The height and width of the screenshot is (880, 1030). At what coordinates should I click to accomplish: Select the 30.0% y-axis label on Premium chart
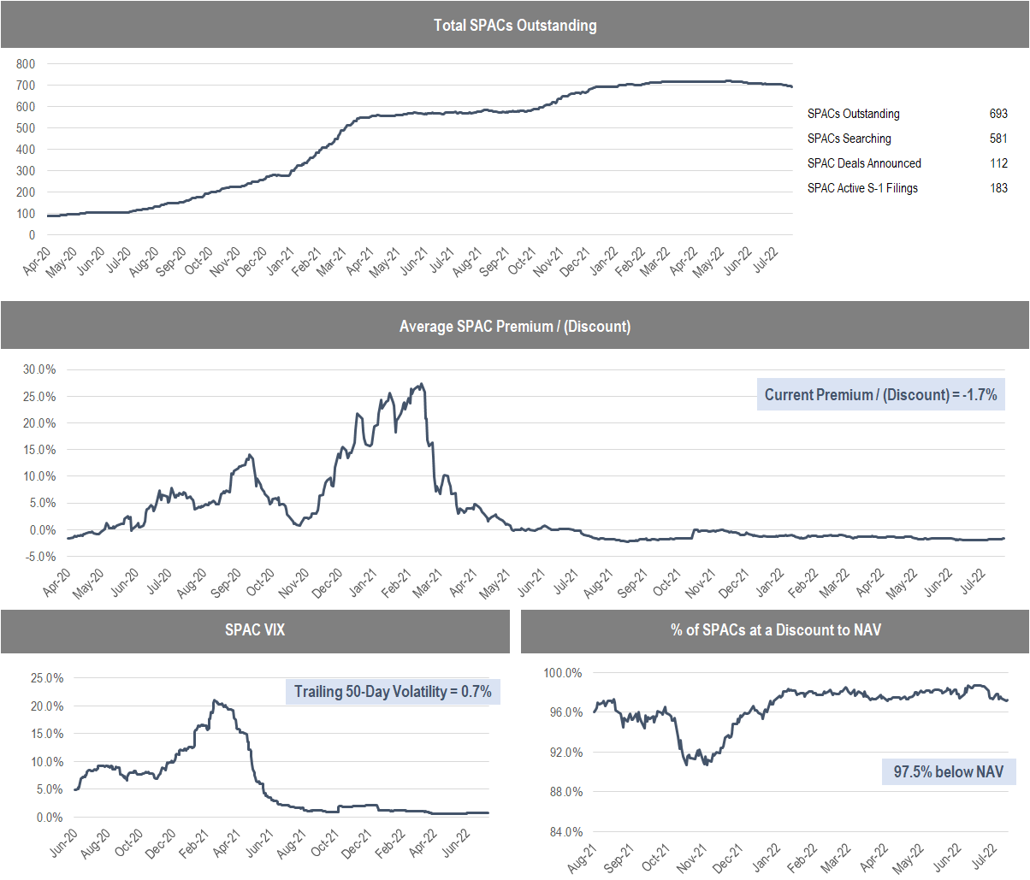coord(39,370)
